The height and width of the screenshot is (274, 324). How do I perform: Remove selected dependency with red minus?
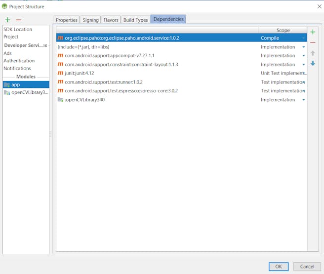coord(313,42)
